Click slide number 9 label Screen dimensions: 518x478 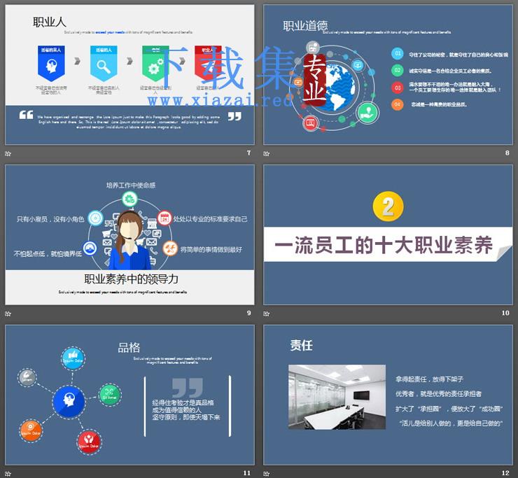pos(248,313)
